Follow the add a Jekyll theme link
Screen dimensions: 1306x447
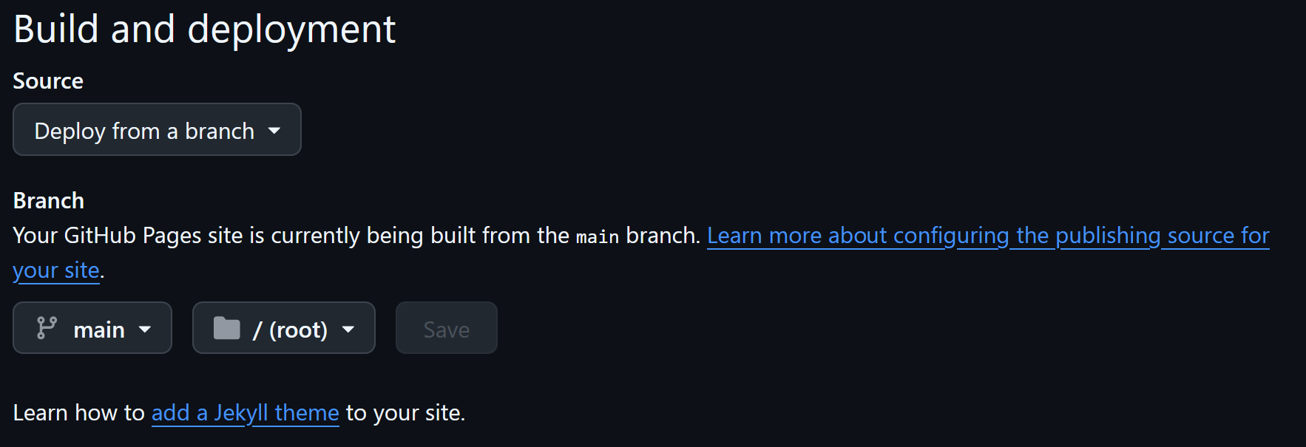[x=246, y=413]
